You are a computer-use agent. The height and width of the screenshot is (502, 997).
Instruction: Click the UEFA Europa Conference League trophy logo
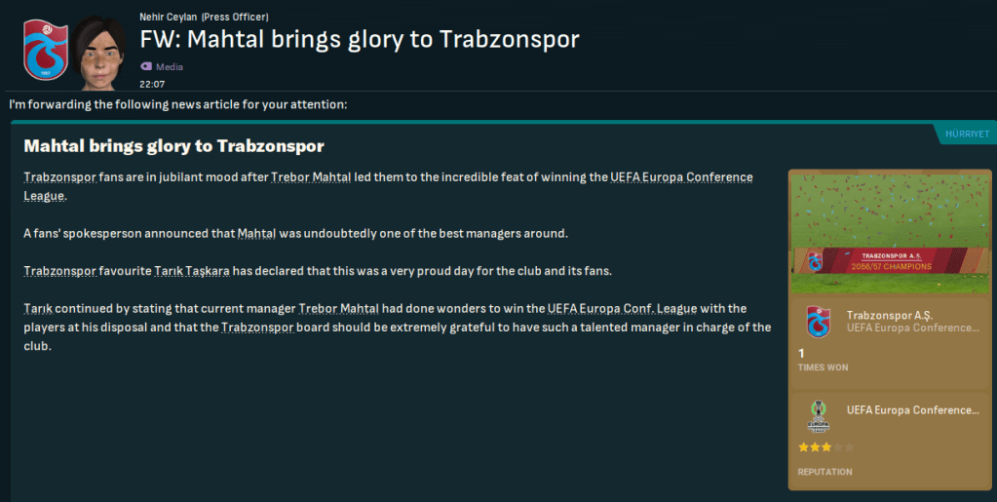tap(817, 417)
